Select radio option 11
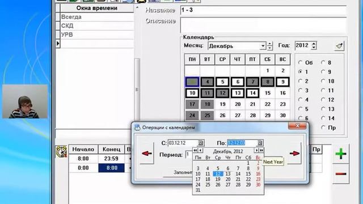Image resolution: width=363 pixels, height=204 pixels. (323, 90)
